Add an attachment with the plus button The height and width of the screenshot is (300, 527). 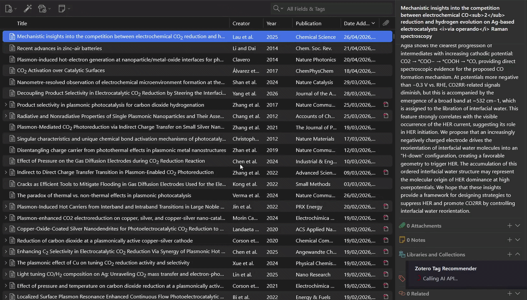click(x=509, y=225)
